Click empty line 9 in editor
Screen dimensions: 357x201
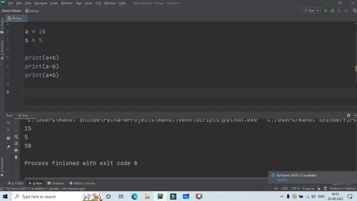(x=189, y=93)
